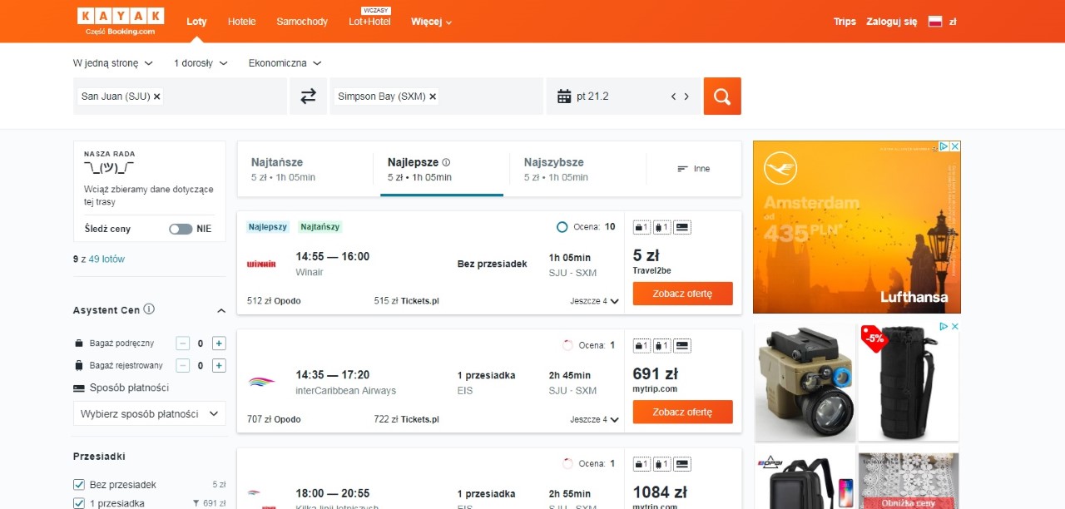Expand Jeszcze 4 on the Winair flight
Screen dimensions: 1065x509
point(595,301)
